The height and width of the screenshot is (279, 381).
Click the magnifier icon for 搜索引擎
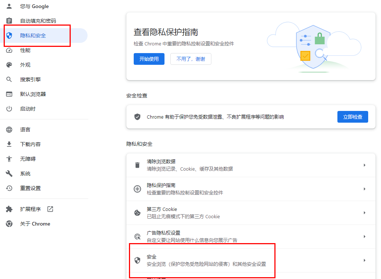tap(9, 79)
